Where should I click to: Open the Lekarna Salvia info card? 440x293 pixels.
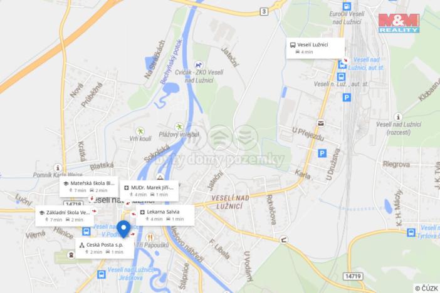(165, 215)
